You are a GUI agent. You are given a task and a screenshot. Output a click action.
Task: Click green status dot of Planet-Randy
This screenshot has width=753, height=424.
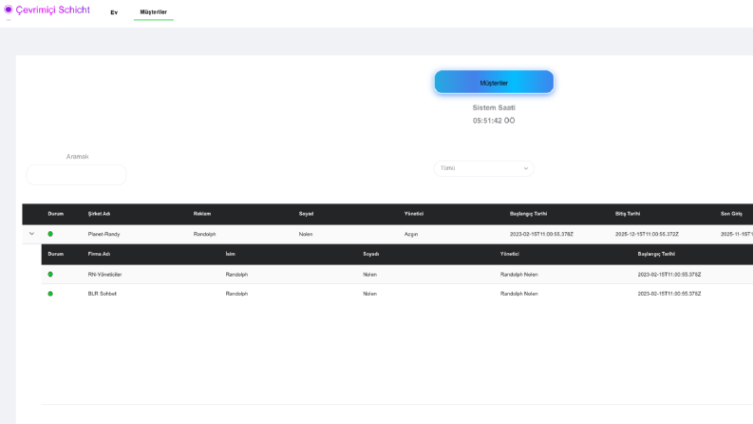(50, 234)
